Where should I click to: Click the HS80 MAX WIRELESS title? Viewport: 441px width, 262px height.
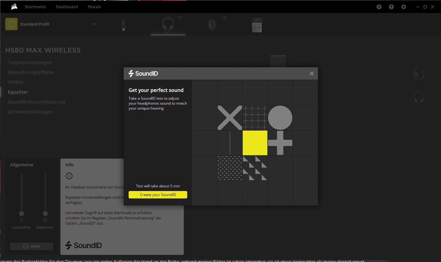click(x=43, y=50)
